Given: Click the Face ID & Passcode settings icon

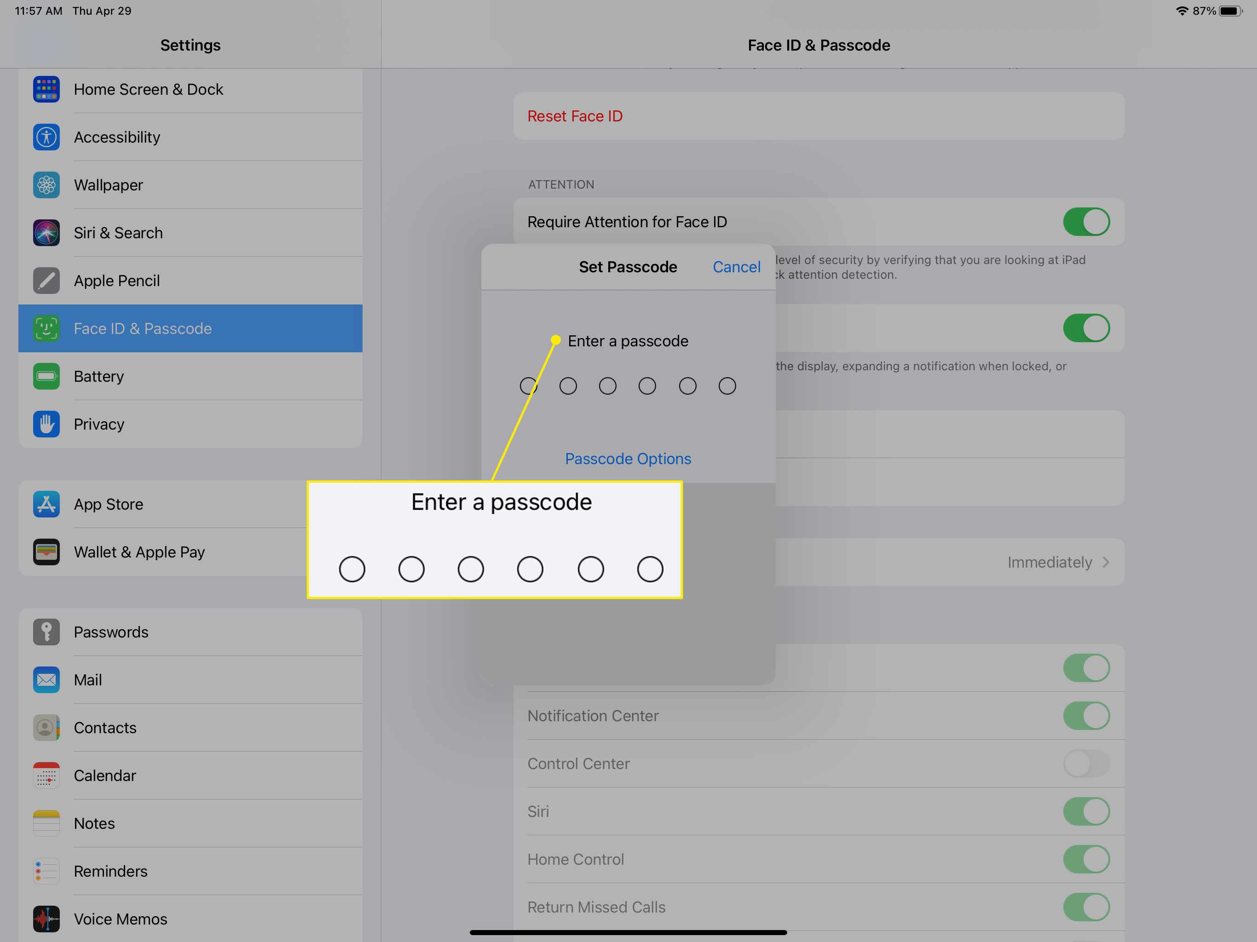Looking at the screenshot, I should [x=46, y=327].
